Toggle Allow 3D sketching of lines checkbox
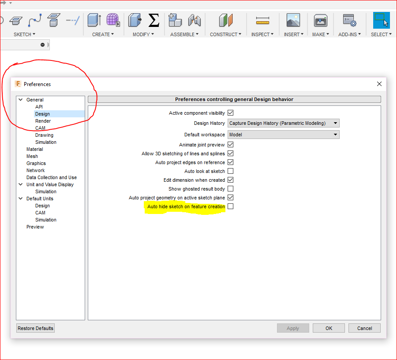The height and width of the screenshot is (360, 397). click(230, 154)
